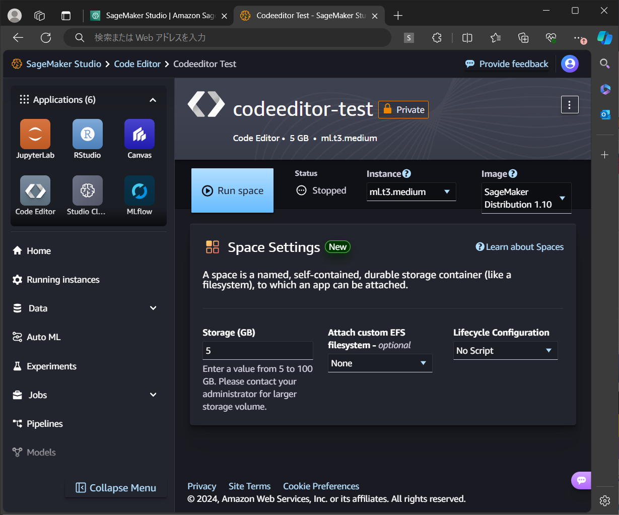Click the Run space button
The height and width of the screenshot is (515, 619).
click(x=232, y=190)
